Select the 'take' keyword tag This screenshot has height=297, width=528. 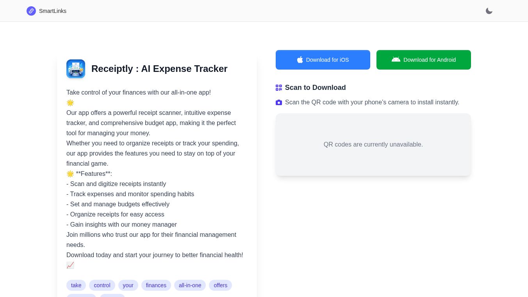76,285
